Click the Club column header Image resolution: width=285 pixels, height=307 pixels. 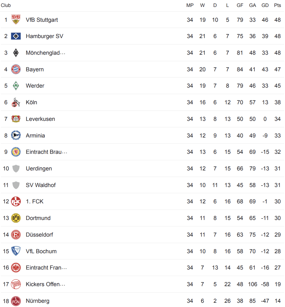6,5
